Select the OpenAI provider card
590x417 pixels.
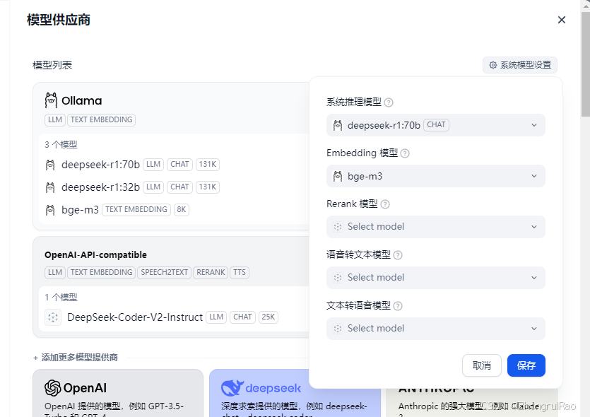point(118,393)
